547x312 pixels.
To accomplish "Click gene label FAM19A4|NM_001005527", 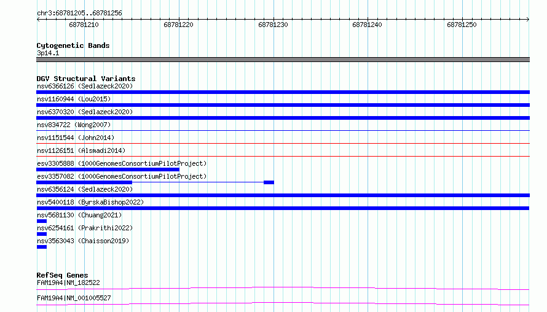I will 74,298.
